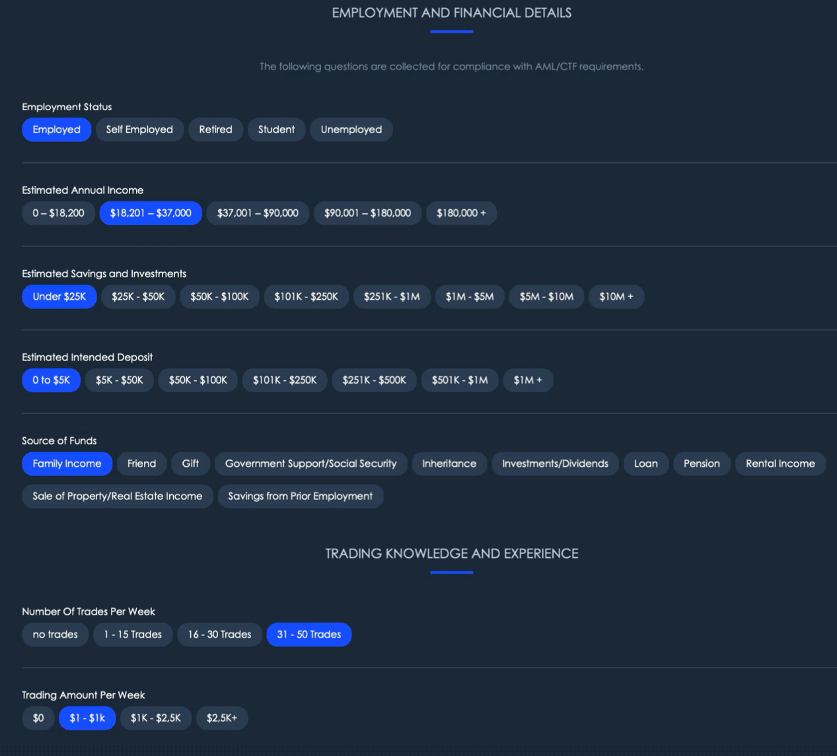837x756 pixels.
Task: Select $251K - $1M savings option
Action: point(392,296)
